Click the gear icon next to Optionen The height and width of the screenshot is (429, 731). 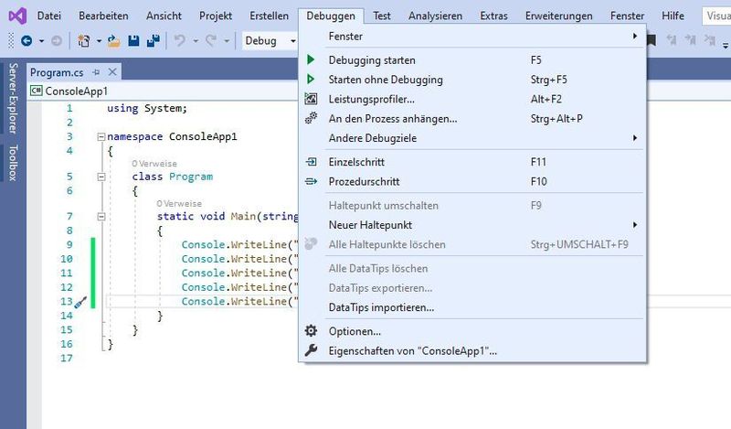311,331
